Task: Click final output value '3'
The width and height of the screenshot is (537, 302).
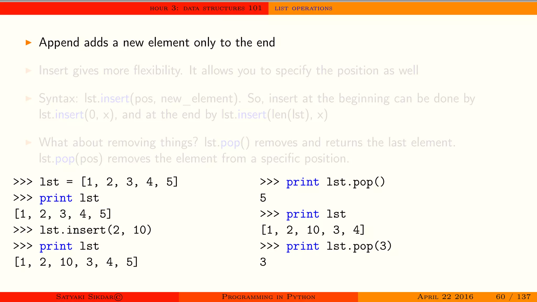Action: click(x=263, y=262)
